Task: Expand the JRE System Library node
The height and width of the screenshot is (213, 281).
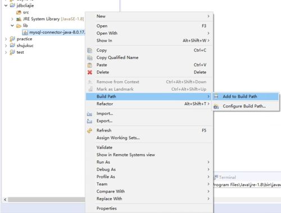Action: click(12, 19)
